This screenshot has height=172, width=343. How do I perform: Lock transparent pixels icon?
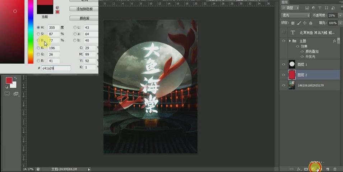coord(293,23)
